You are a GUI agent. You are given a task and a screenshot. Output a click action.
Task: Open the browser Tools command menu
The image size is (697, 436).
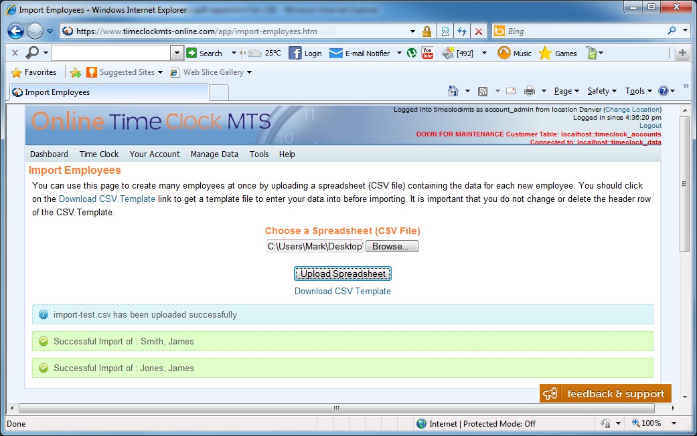click(638, 90)
